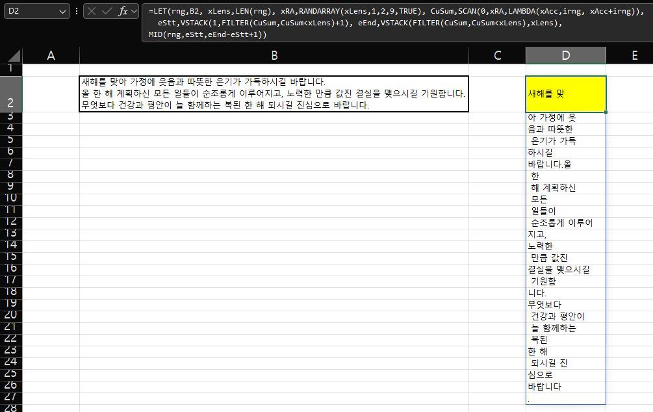Click the fill handle at D2's corner
The height and width of the screenshot is (412, 653).
[x=606, y=112]
